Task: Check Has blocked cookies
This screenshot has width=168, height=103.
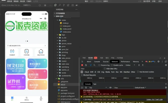Action: 138,72
